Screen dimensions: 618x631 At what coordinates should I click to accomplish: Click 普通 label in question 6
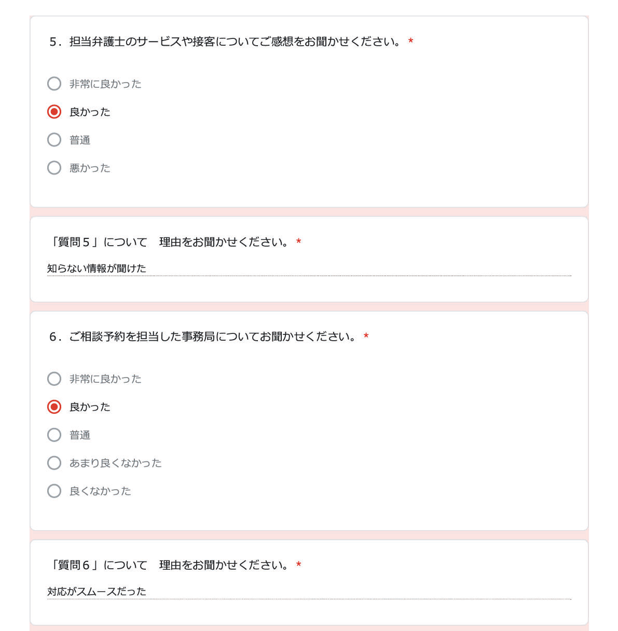coord(80,435)
